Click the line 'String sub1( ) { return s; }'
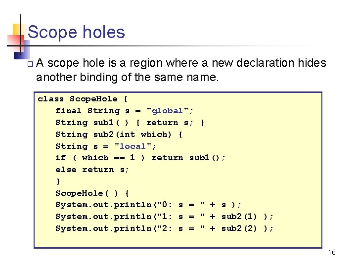 130,123
